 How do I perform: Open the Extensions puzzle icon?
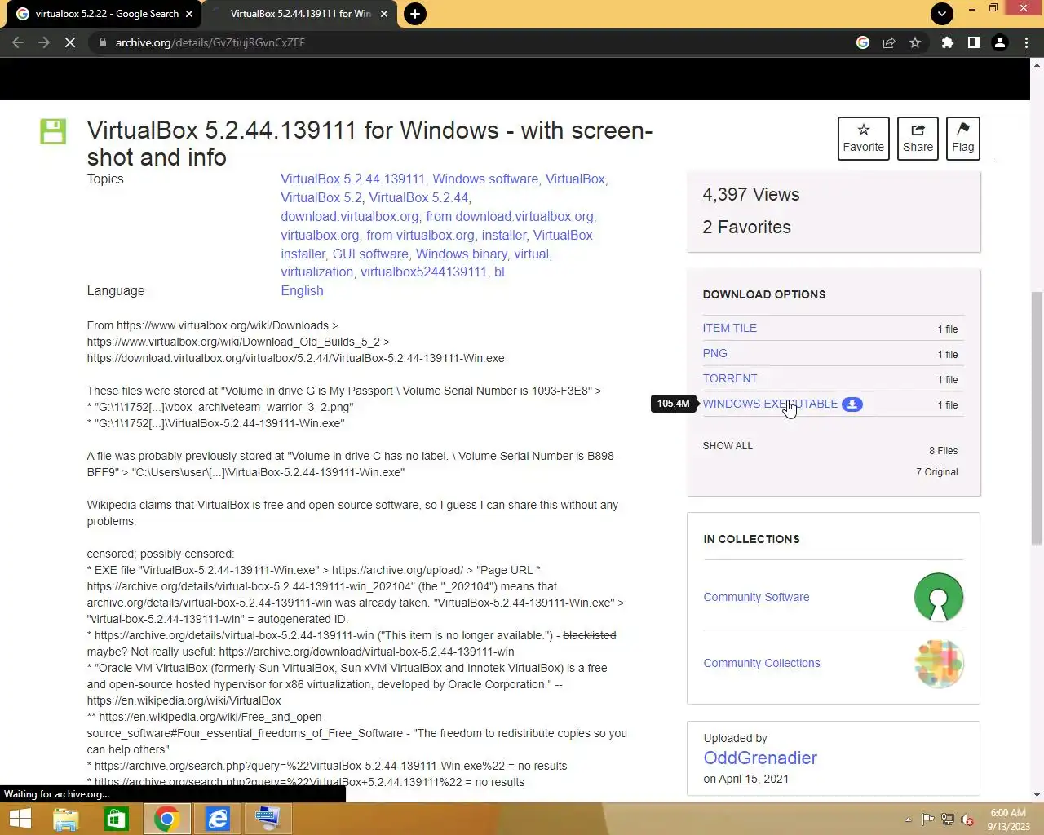click(947, 42)
